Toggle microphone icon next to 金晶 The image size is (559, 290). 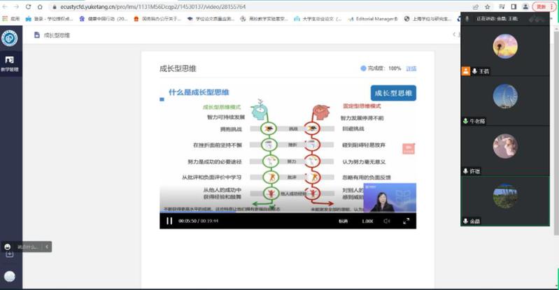[x=466, y=221]
